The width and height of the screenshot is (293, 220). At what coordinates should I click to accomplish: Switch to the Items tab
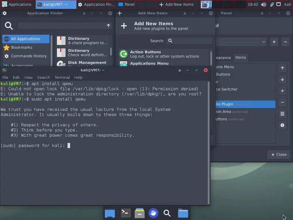click(x=241, y=57)
